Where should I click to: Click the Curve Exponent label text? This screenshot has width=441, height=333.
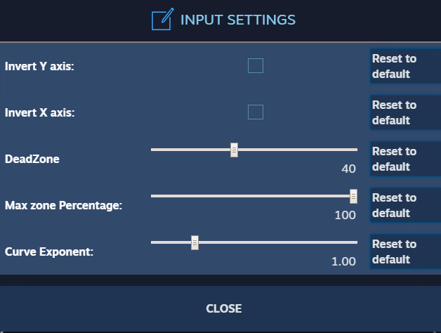49,252
